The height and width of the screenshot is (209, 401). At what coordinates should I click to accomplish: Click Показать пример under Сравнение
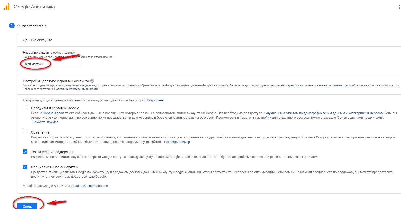coord(177,142)
